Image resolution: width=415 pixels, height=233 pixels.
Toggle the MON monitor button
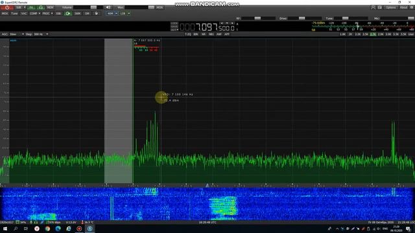pos(160,7)
